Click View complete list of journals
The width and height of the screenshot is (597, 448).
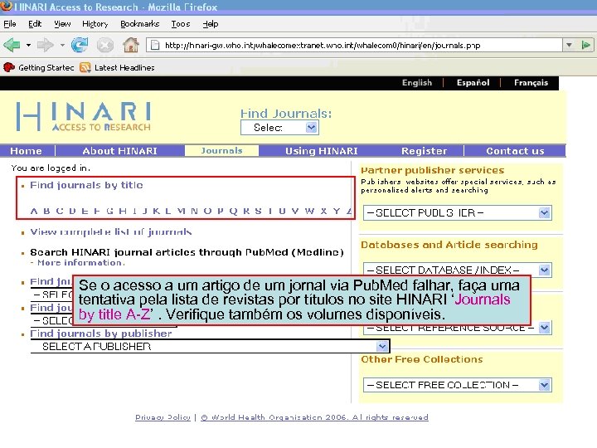tap(111, 232)
